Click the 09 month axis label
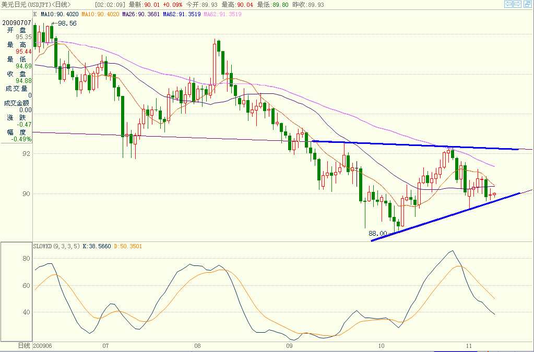Screen dimensions: 534x352 click(289, 346)
